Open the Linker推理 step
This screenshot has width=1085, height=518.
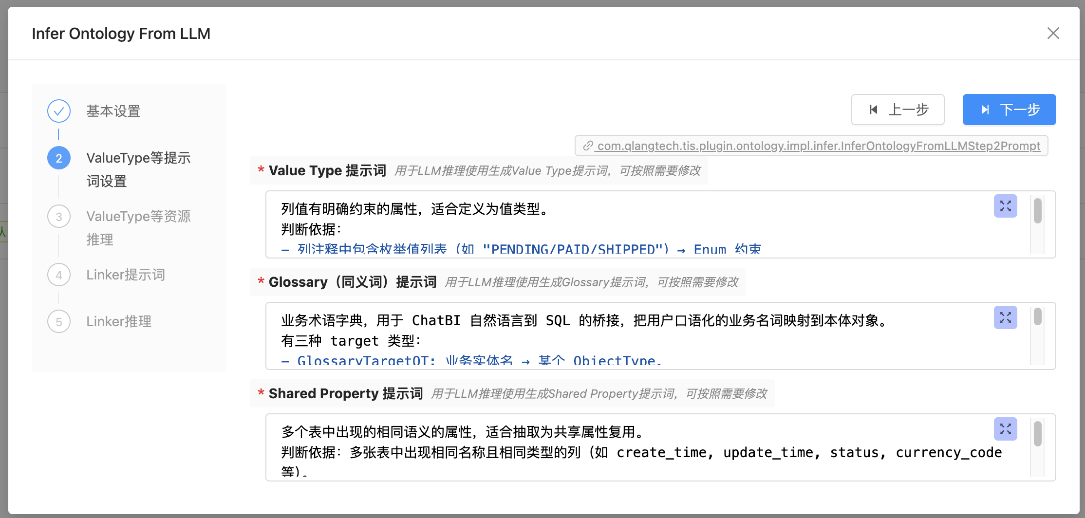(119, 321)
